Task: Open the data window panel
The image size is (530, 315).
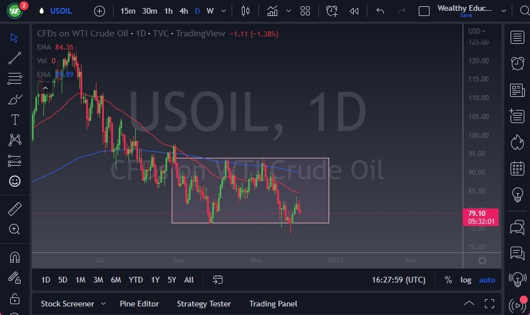Action: (x=517, y=116)
